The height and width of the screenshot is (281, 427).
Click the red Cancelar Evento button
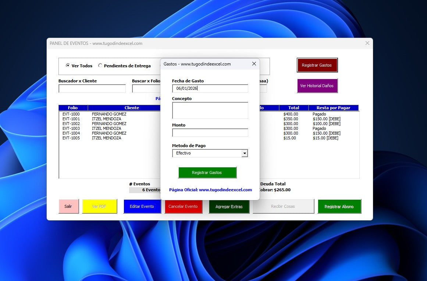point(183,206)
